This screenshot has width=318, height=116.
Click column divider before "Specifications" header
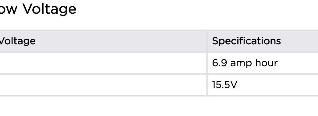coord(207,41)
